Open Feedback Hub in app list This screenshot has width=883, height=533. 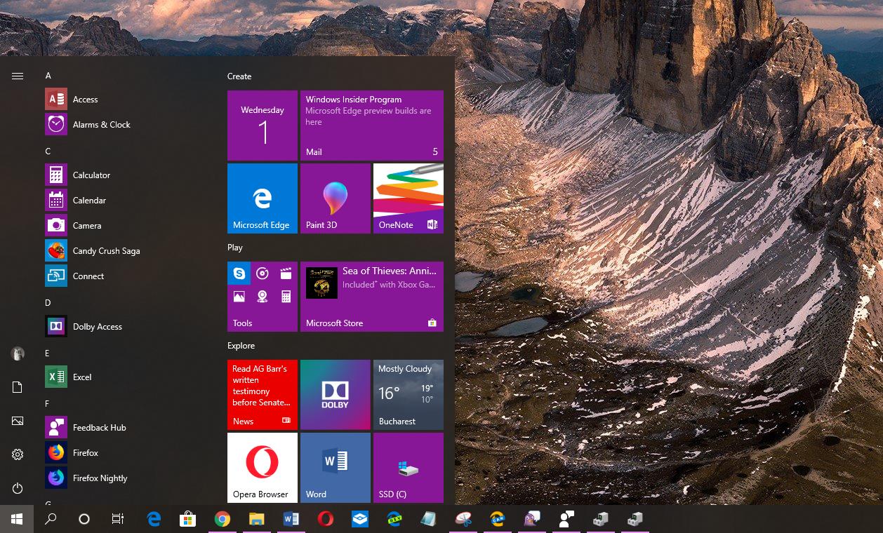(x=126, y=428)
